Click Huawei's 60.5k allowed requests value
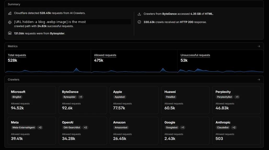 coord(170,108)
